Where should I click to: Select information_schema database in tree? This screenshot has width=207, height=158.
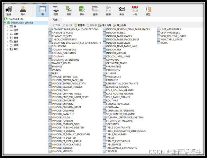tap(22, 23)
